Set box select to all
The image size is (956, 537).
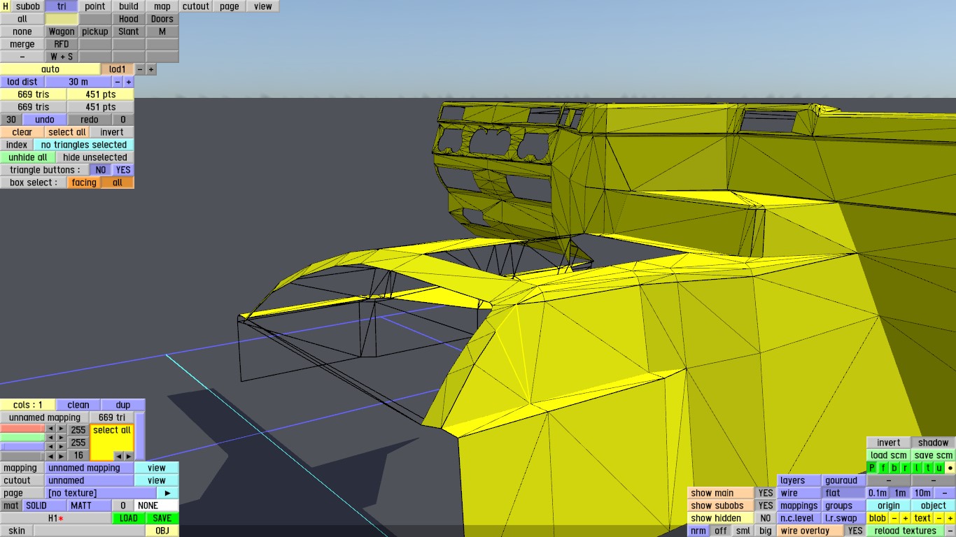tap(118, 182)
